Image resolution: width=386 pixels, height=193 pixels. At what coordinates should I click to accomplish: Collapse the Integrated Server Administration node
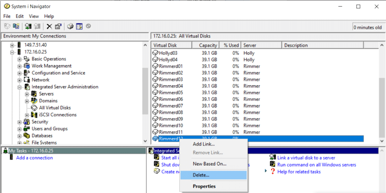[x=20, y=87]
